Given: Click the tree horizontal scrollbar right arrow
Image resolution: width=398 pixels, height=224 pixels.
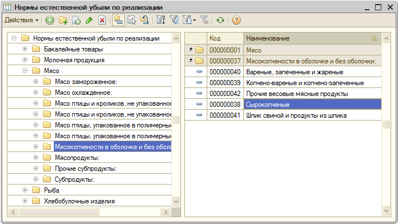Looking at the screenshot, I should (166, 213).
